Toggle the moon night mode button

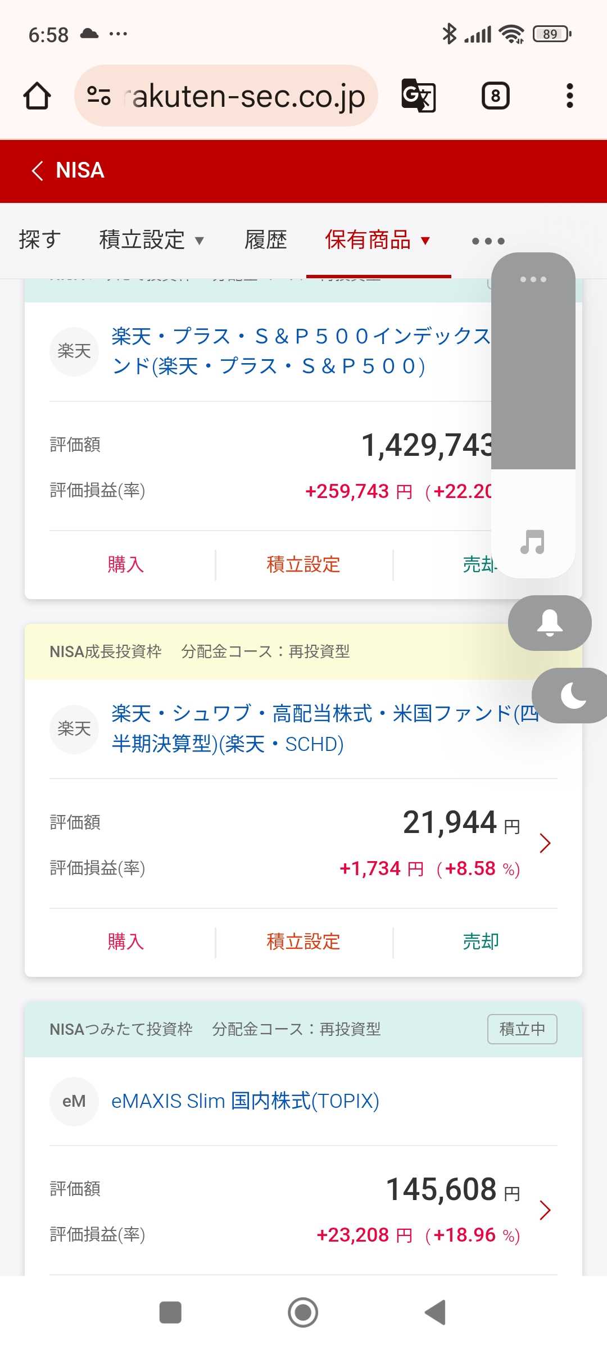[572, 696]
